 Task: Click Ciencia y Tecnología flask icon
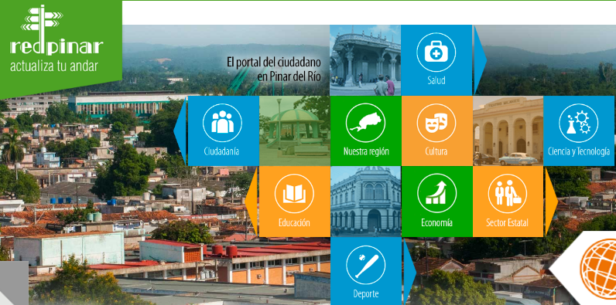[x=578, y=123]
